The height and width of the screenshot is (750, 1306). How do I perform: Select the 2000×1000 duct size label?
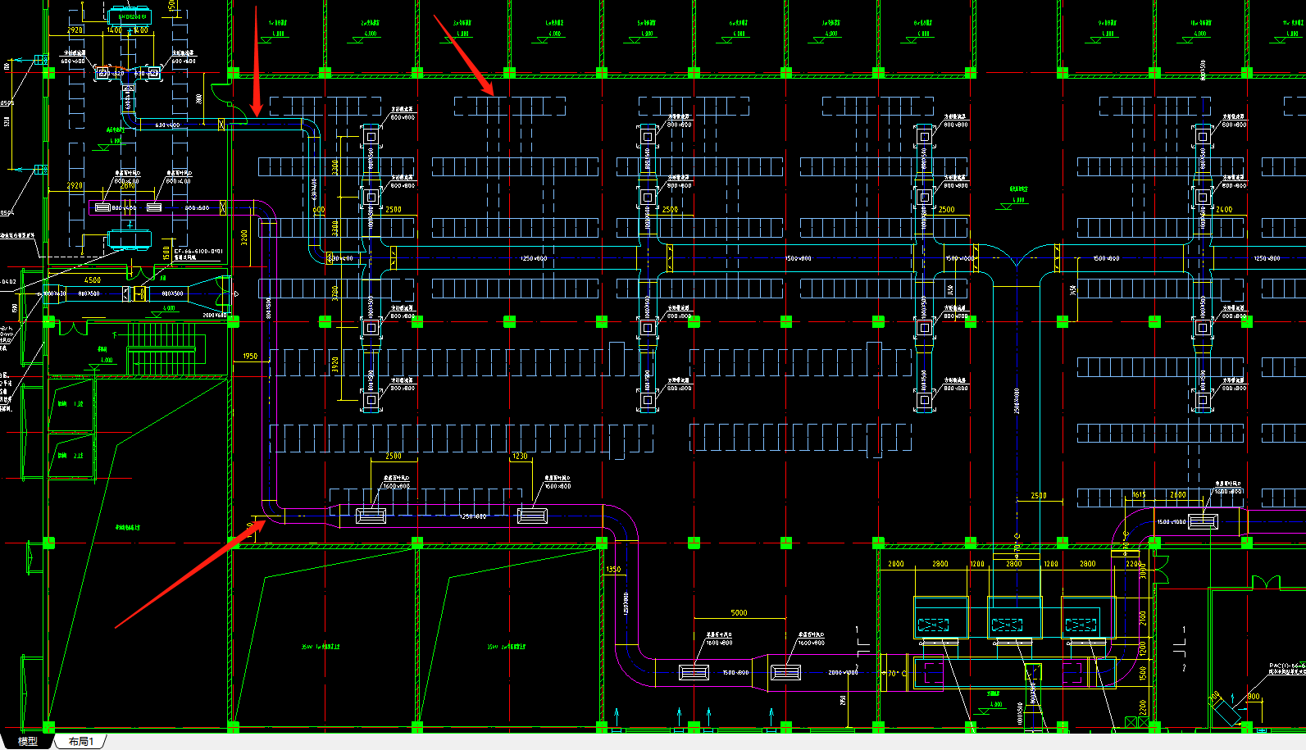(x=843, y=672)
